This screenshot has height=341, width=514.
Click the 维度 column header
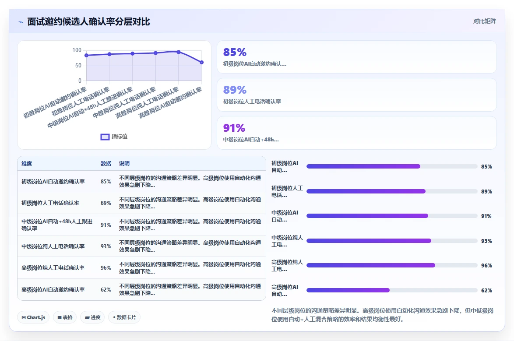point(27,164)
